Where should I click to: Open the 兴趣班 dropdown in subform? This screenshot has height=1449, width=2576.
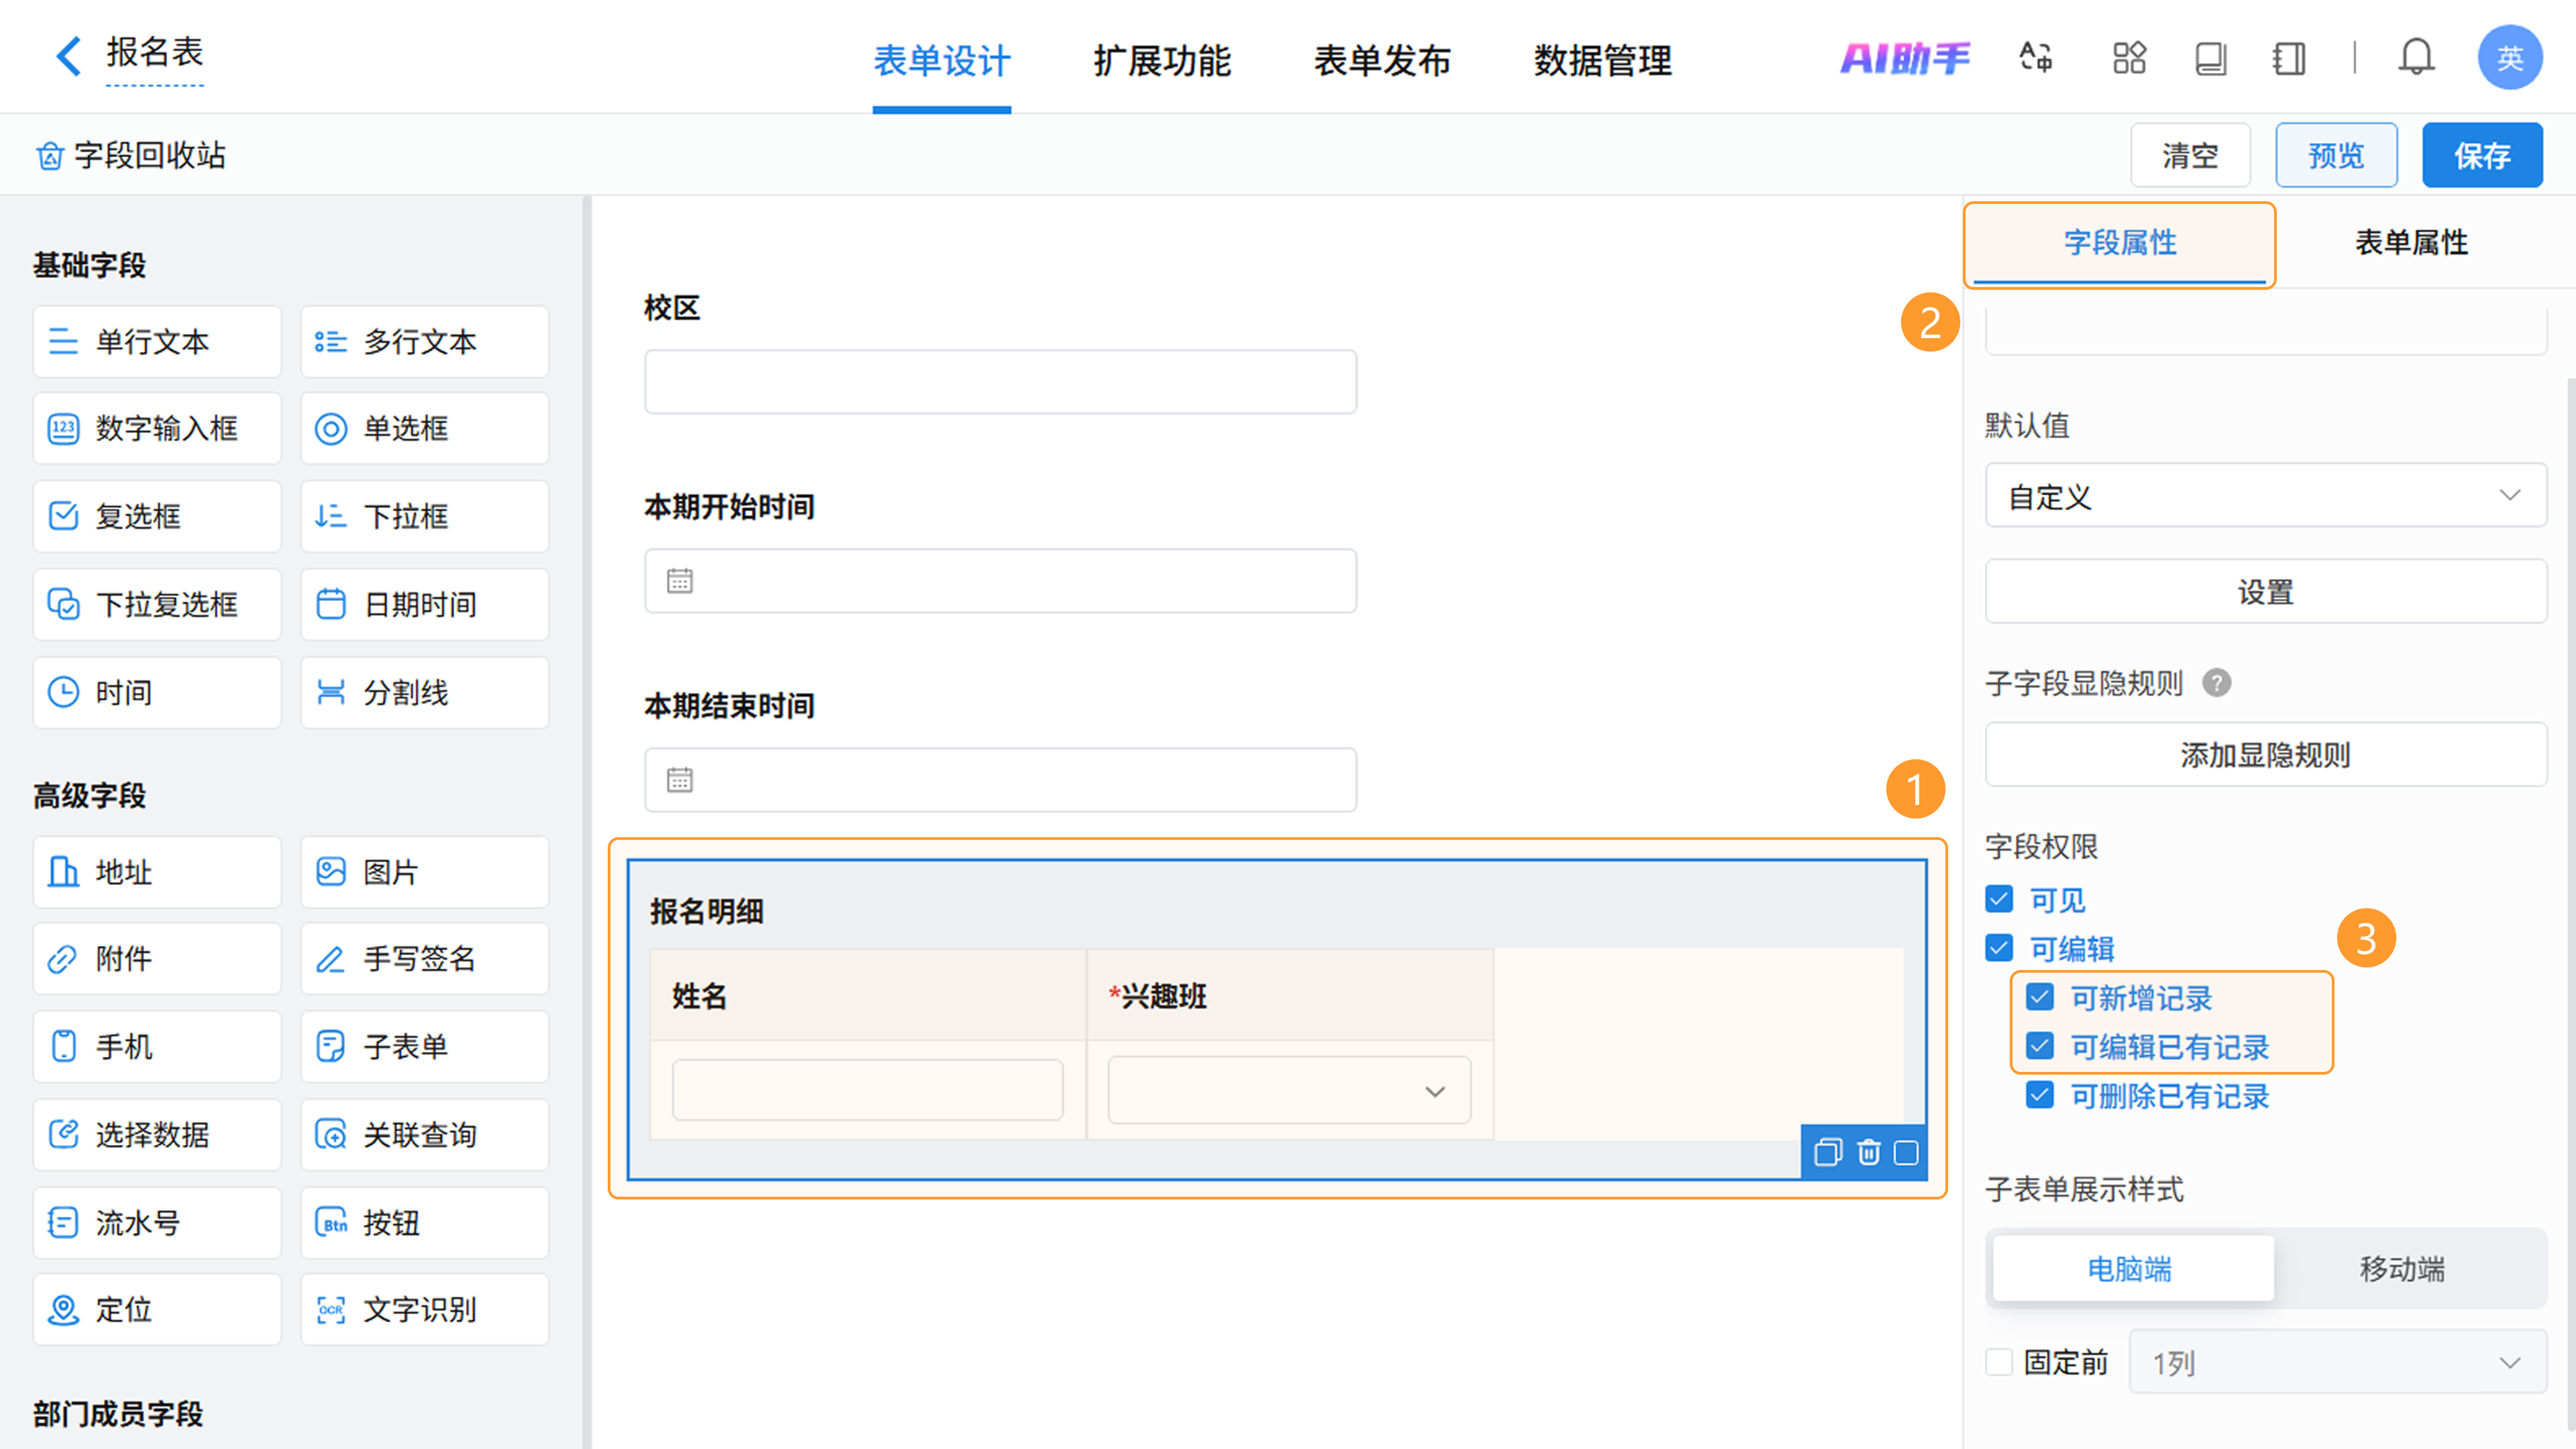(1289, 1091)
